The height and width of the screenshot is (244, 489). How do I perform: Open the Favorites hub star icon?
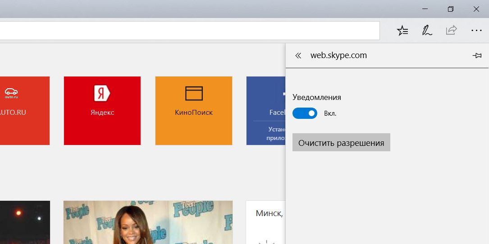pos(402,31)
